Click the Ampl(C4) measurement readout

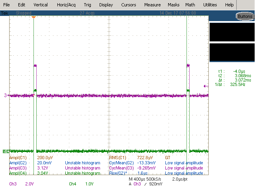point(29,173)
